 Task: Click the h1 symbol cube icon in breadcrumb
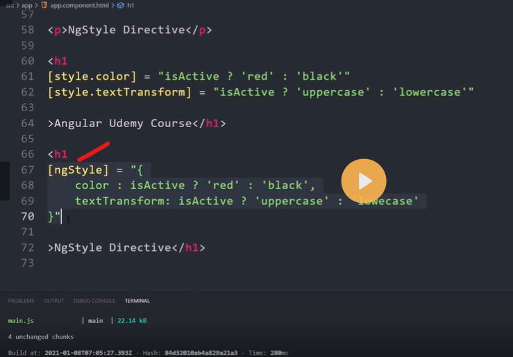pos(121,5)
